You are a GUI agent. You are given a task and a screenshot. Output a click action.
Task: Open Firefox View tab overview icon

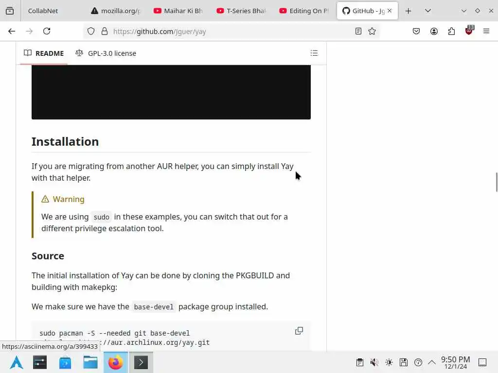[x=10, y=11]
